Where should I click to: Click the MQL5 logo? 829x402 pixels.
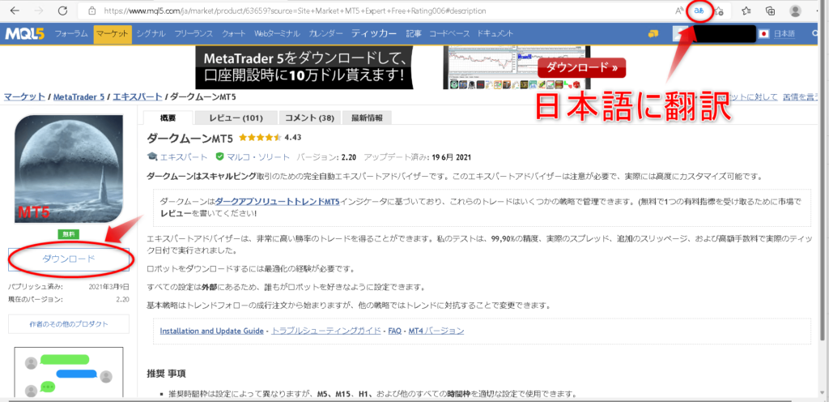click(25, 34)
